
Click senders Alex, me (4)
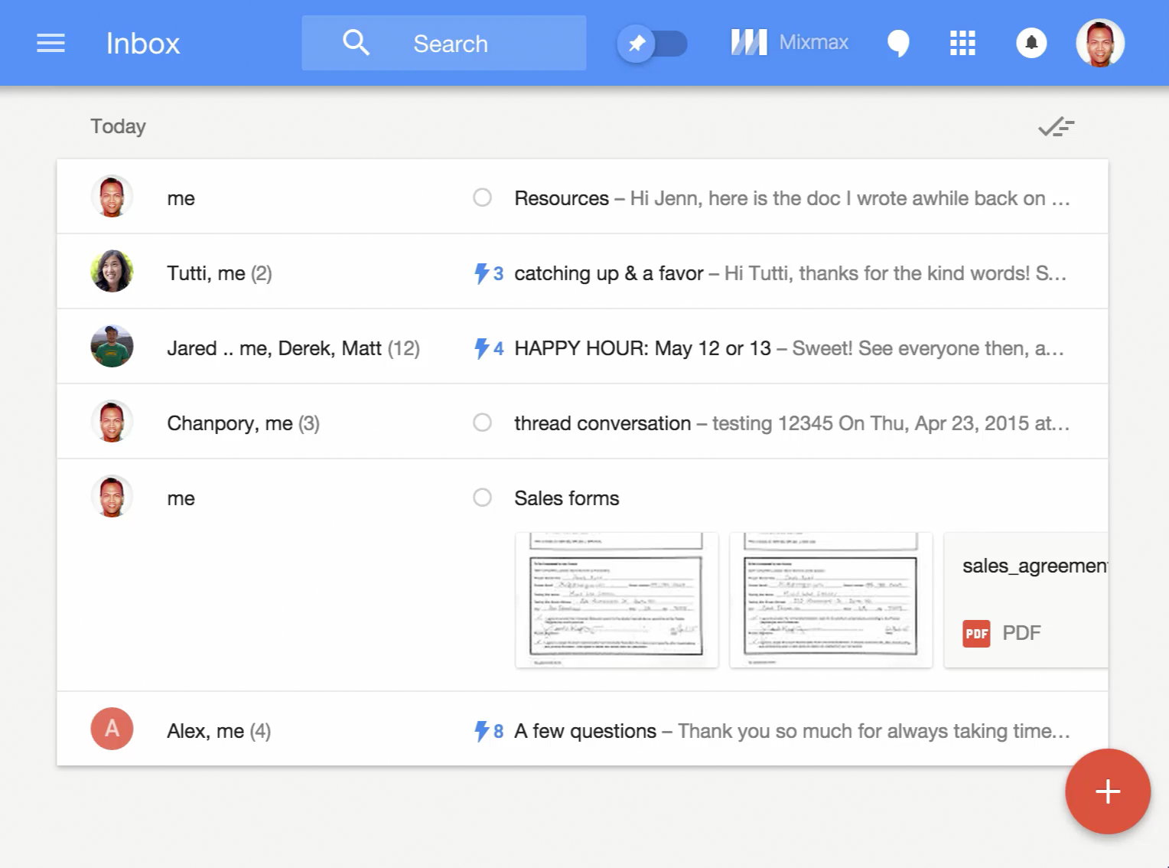click(x=219, y=731)
